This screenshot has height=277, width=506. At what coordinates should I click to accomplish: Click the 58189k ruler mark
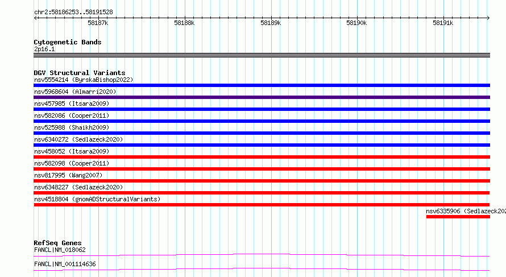pos(271,23)
